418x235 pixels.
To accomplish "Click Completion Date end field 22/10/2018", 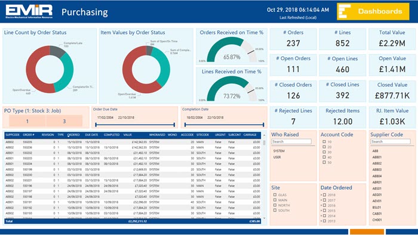I will (x=216, y=117).
